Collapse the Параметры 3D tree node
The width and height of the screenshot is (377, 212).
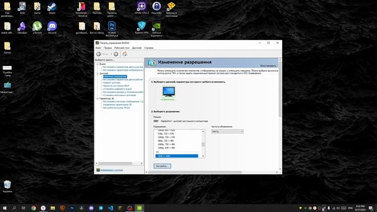pyautogui.click(x=98, y=98)
